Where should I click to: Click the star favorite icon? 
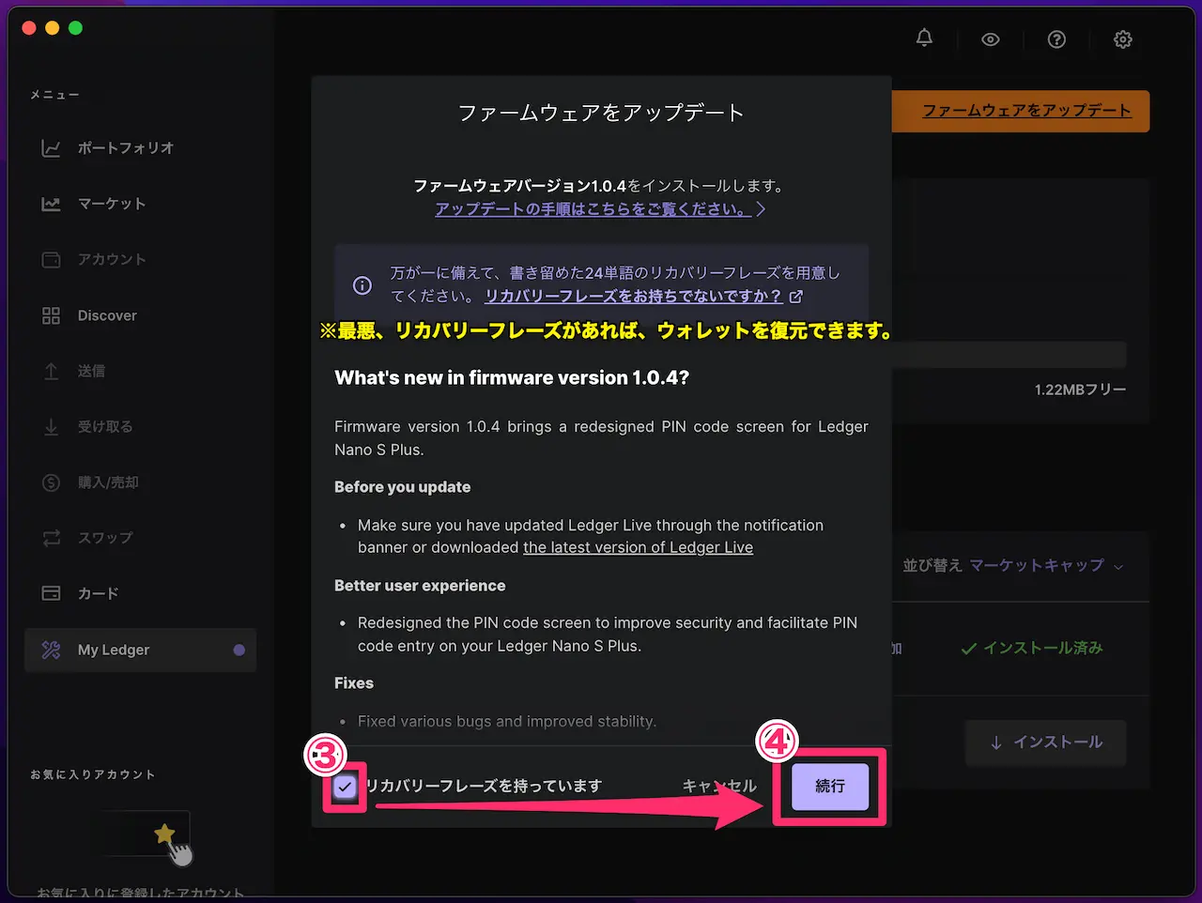[164, 834]
